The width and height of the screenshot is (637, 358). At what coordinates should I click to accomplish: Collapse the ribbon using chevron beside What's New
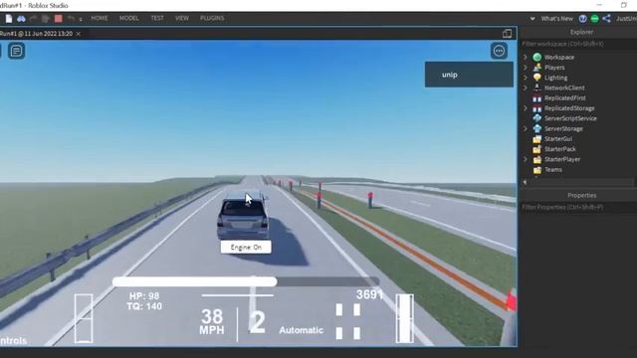tap(532, 19)
